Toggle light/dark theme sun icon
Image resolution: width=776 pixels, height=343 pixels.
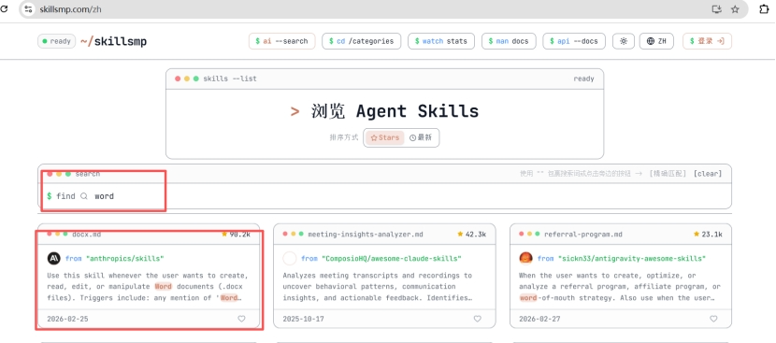(x=624, y=41)
